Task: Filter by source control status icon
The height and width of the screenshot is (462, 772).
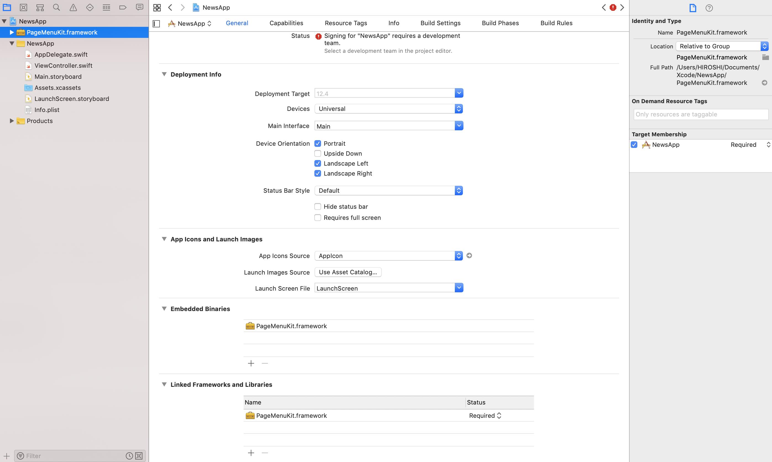Action: (139, 456)
